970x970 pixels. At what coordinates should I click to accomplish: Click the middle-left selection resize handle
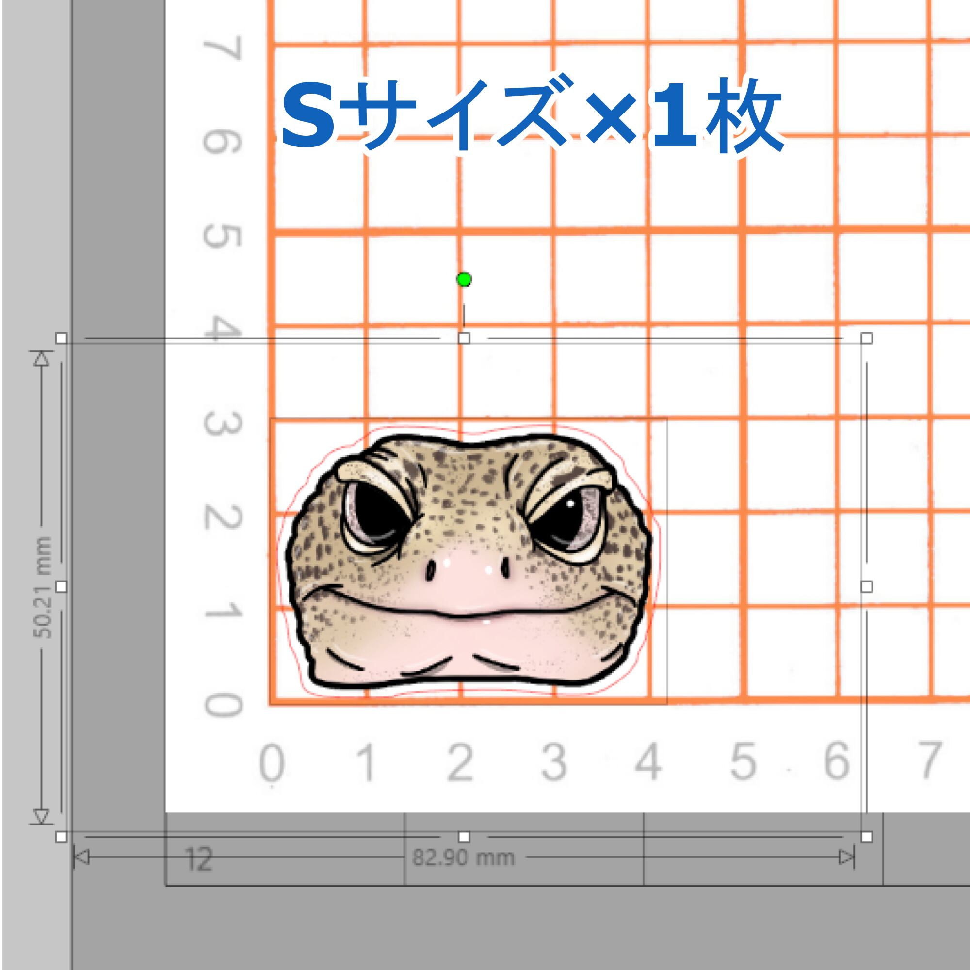(61, 586)
